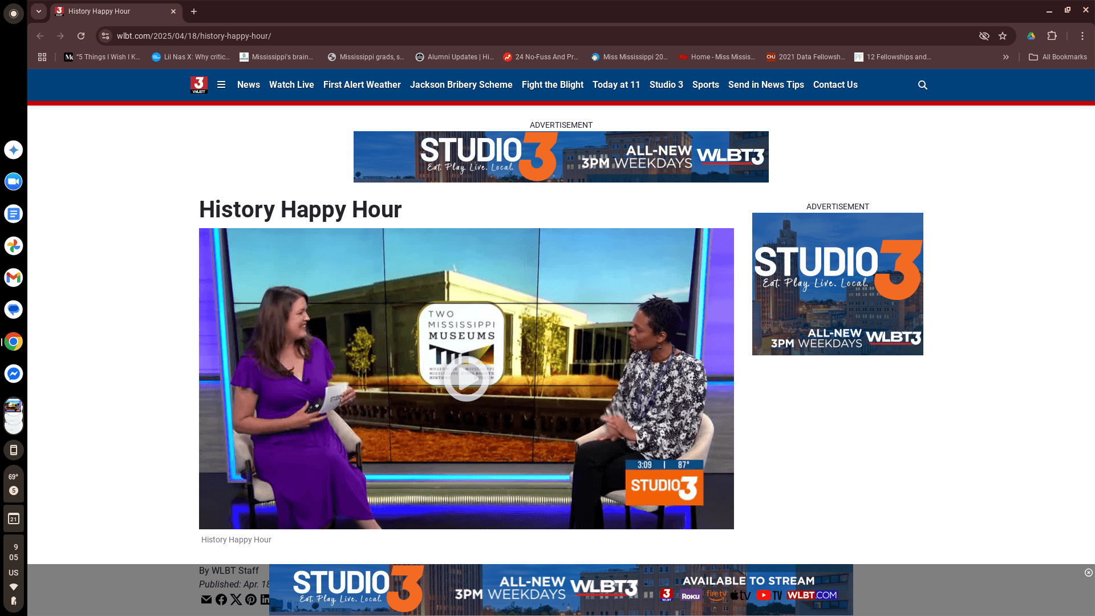The width and height of the screenshot is (1095, 616).
Task: Click Contact Us in navigation
Action: tap(836, 85)
